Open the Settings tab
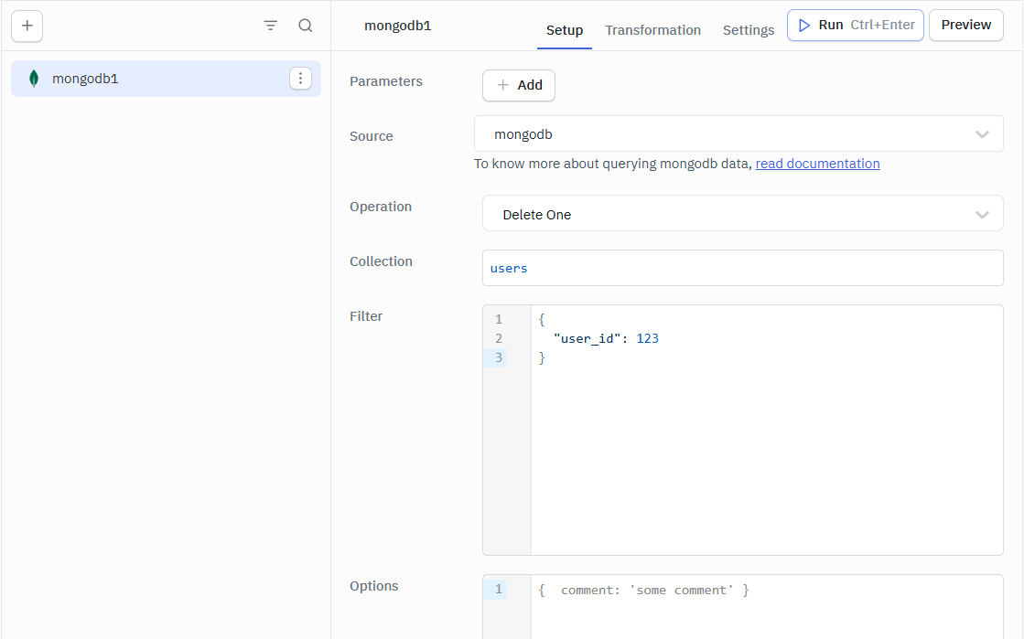This screenshot has height=639, width=1024. click(748, 29)
